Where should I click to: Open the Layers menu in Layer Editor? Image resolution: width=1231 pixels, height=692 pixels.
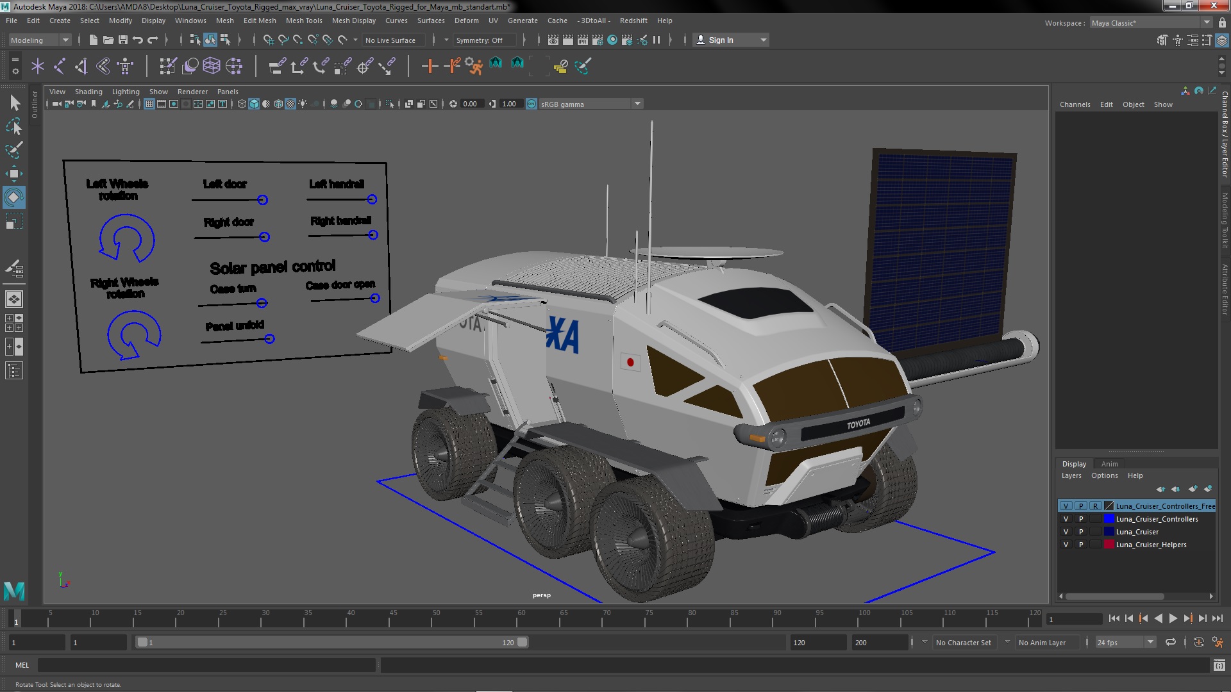pos(1071,475)
